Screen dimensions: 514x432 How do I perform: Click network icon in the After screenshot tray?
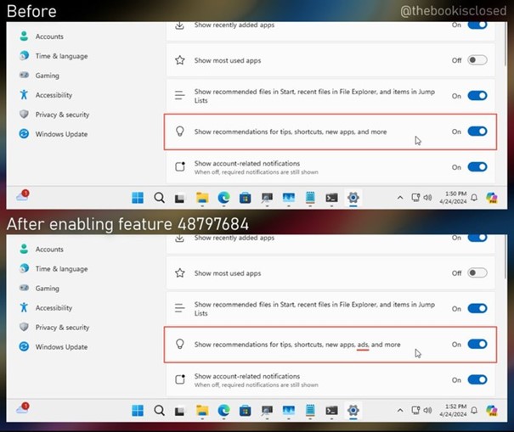pyautogui.click(x=415, y=411)
